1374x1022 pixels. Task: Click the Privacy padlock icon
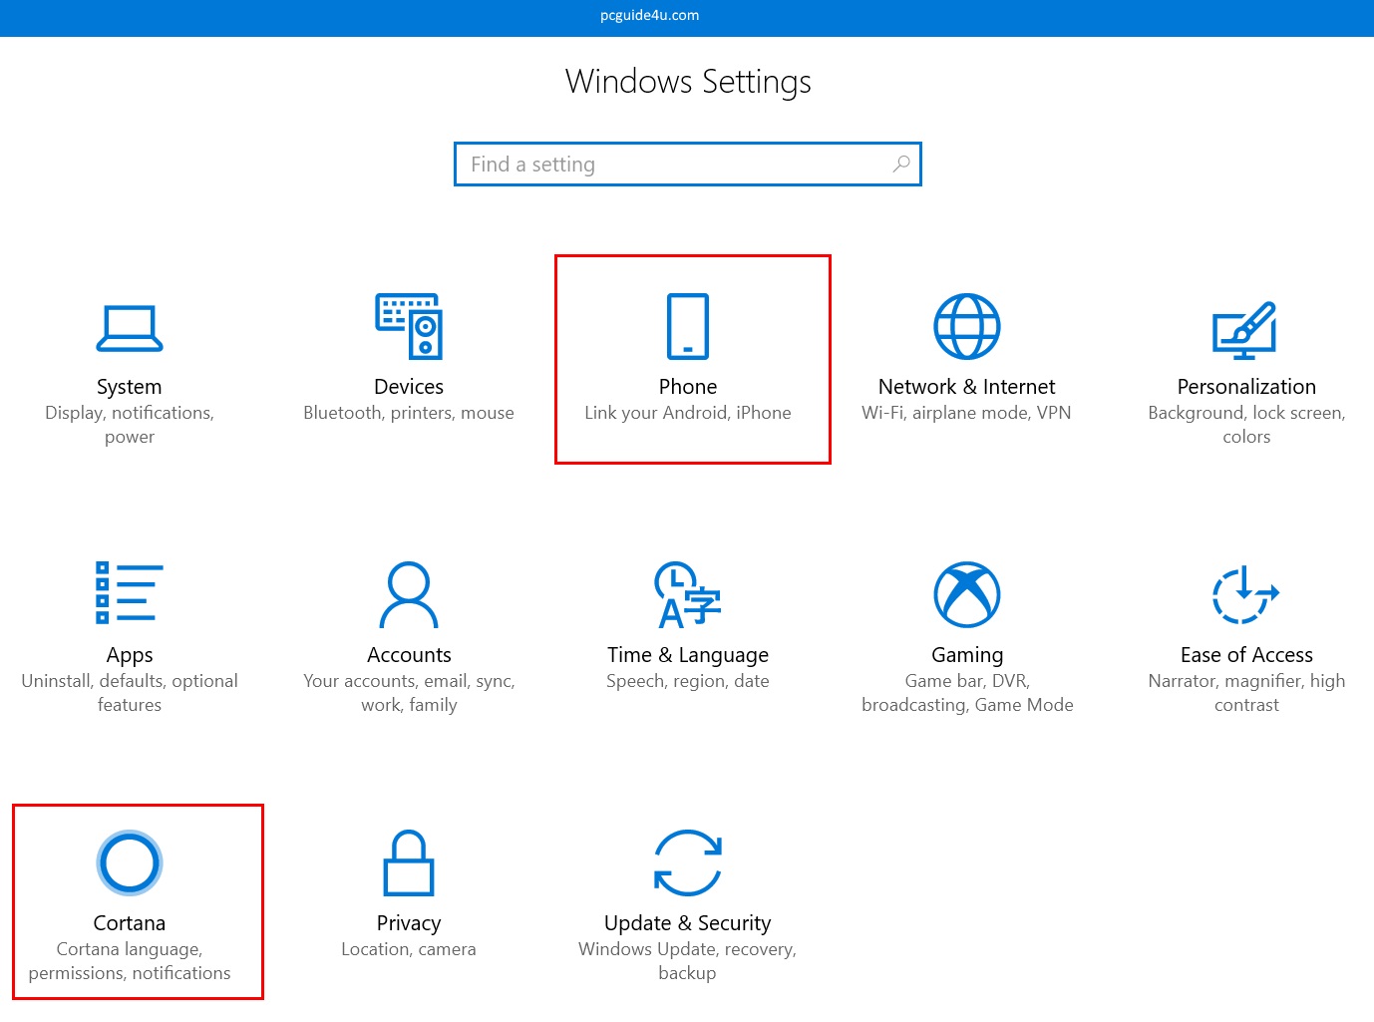pos(409,862)
